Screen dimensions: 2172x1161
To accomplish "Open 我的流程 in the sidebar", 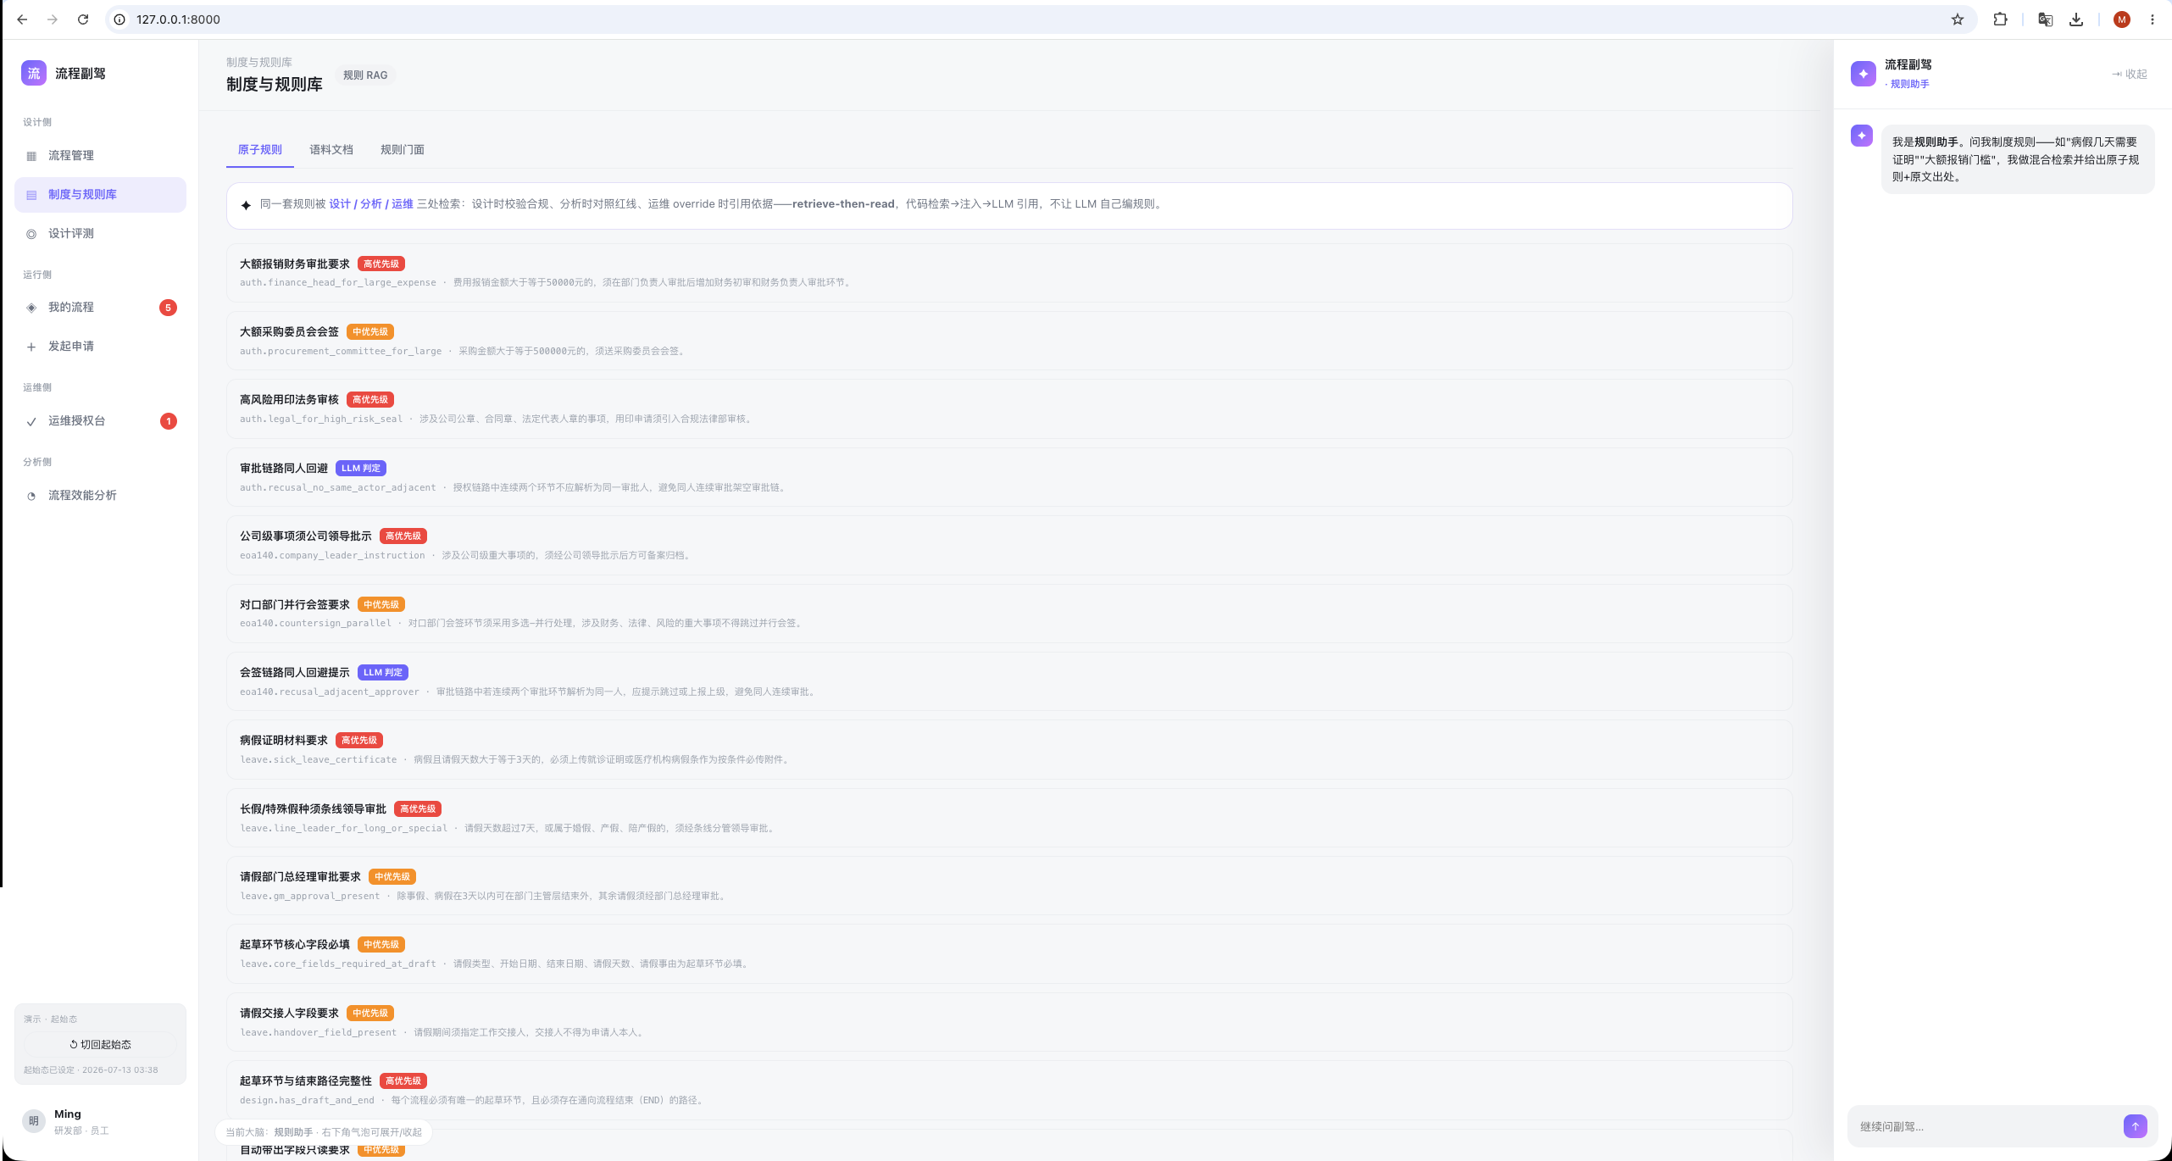I will (100, 308).
